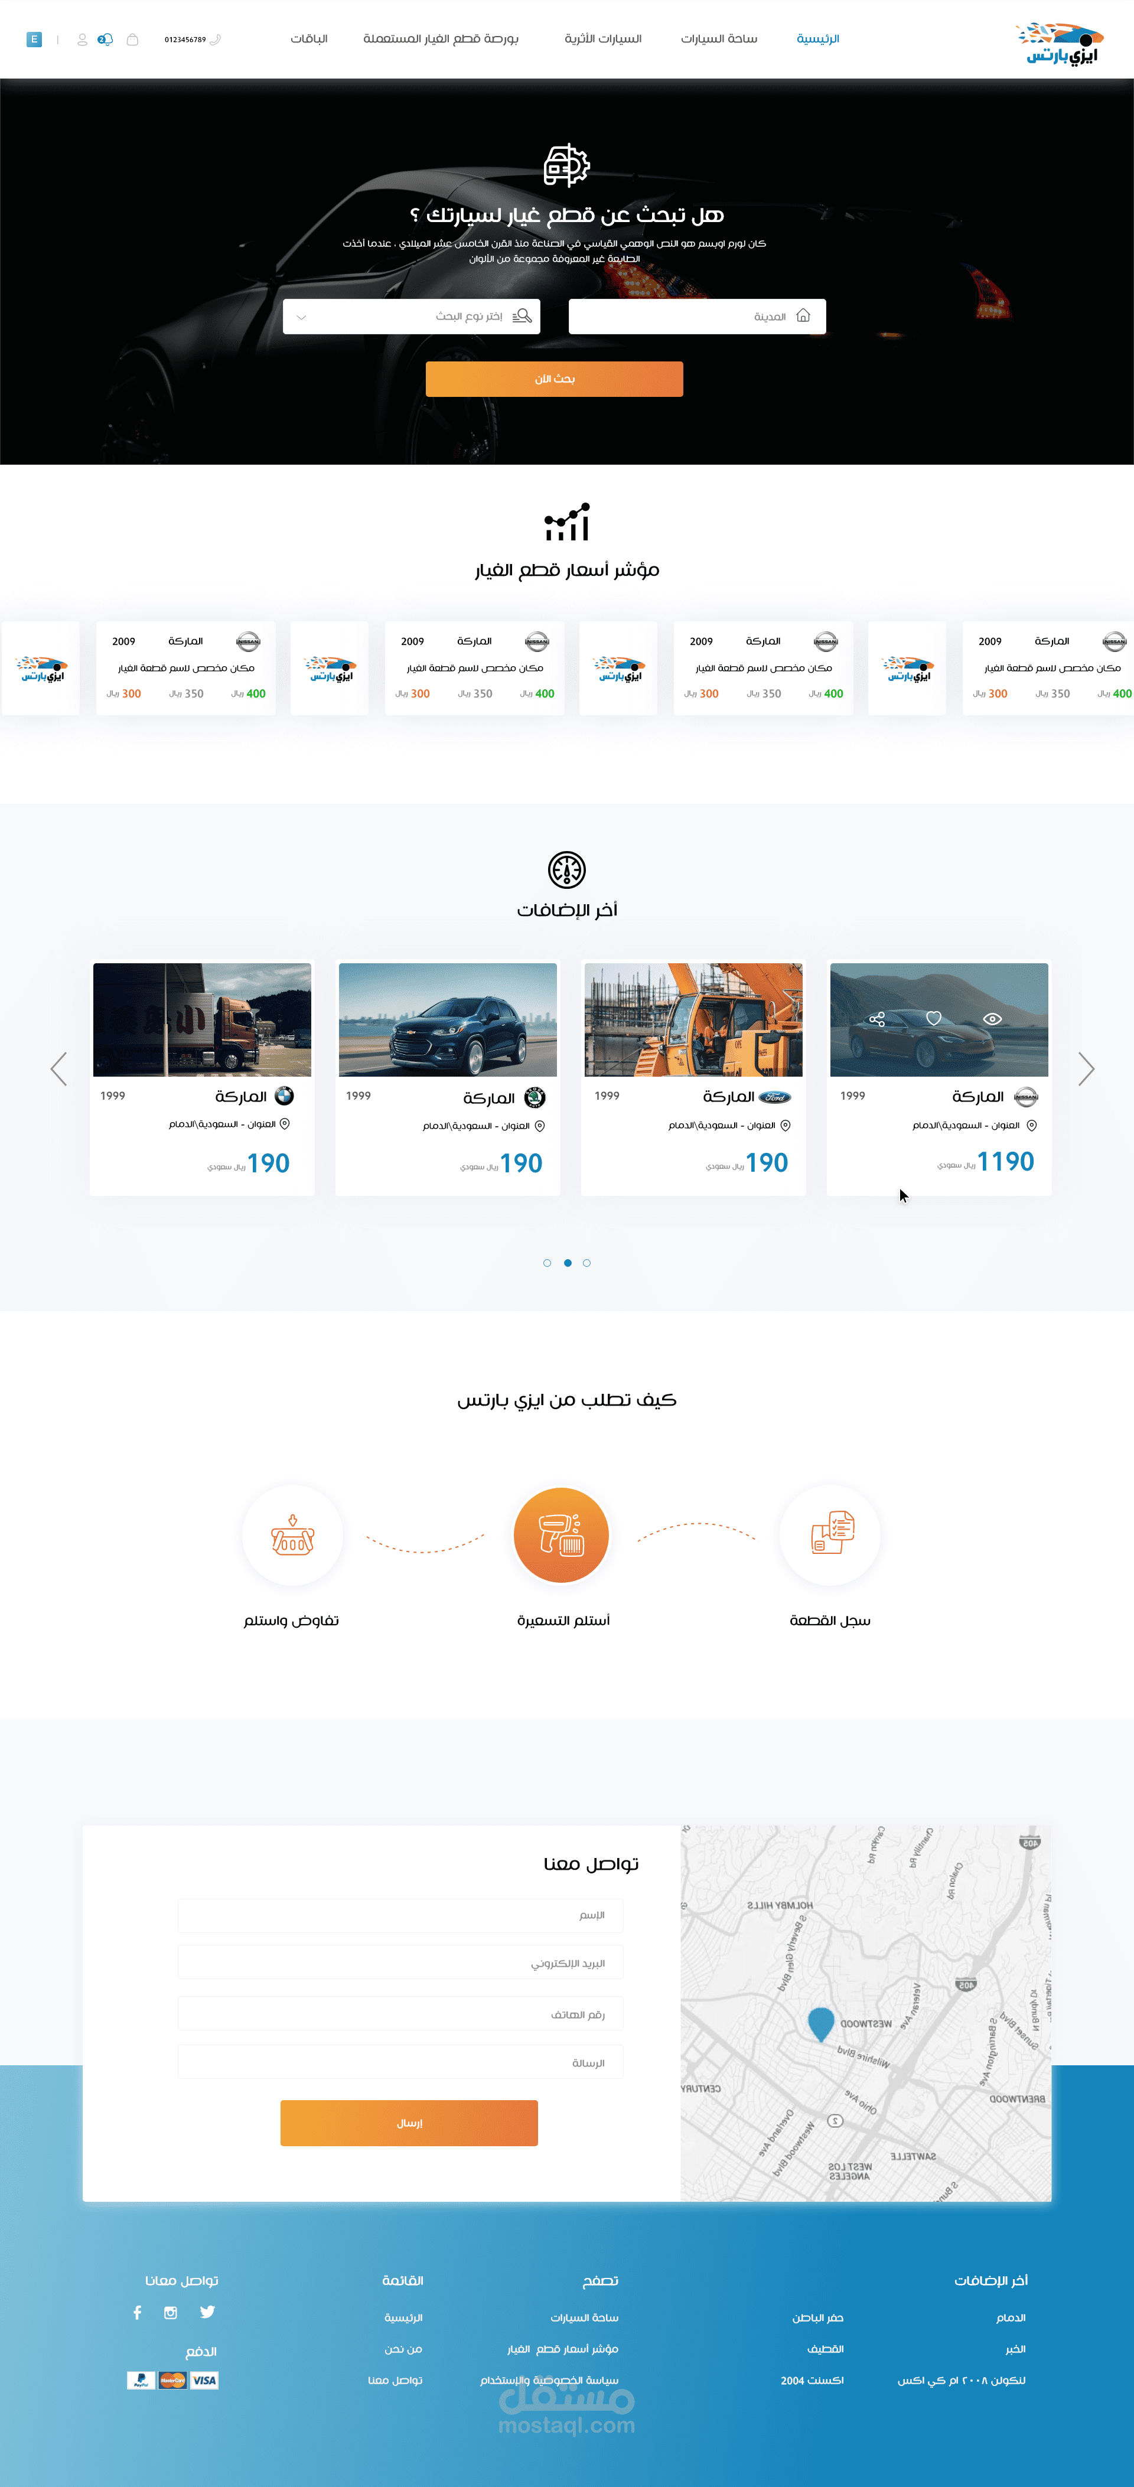Open Facebook icon in footer
This screenshot has width=1134, height=2487.
[137, 2312]
